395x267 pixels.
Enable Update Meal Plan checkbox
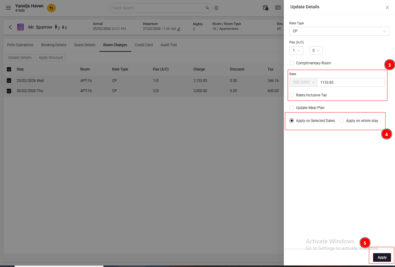[292, 108]
